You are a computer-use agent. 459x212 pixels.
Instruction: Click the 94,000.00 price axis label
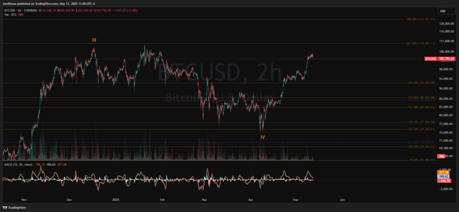click(446, 79)
